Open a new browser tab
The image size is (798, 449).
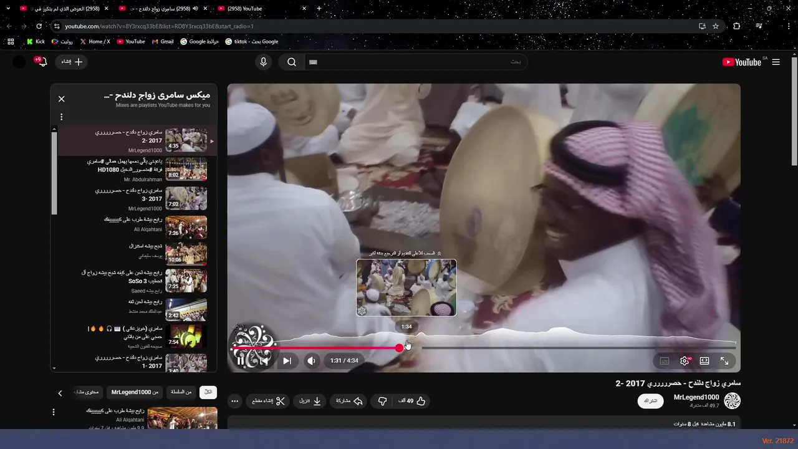coord(319,9)
